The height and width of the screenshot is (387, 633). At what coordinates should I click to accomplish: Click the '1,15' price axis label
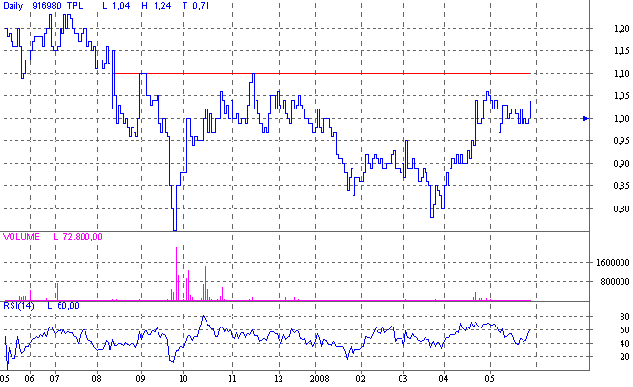621,51
